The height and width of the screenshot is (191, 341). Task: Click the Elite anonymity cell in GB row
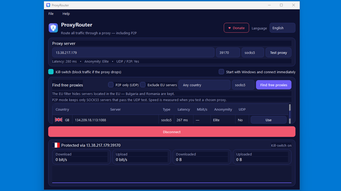click(x=223, y=120)
